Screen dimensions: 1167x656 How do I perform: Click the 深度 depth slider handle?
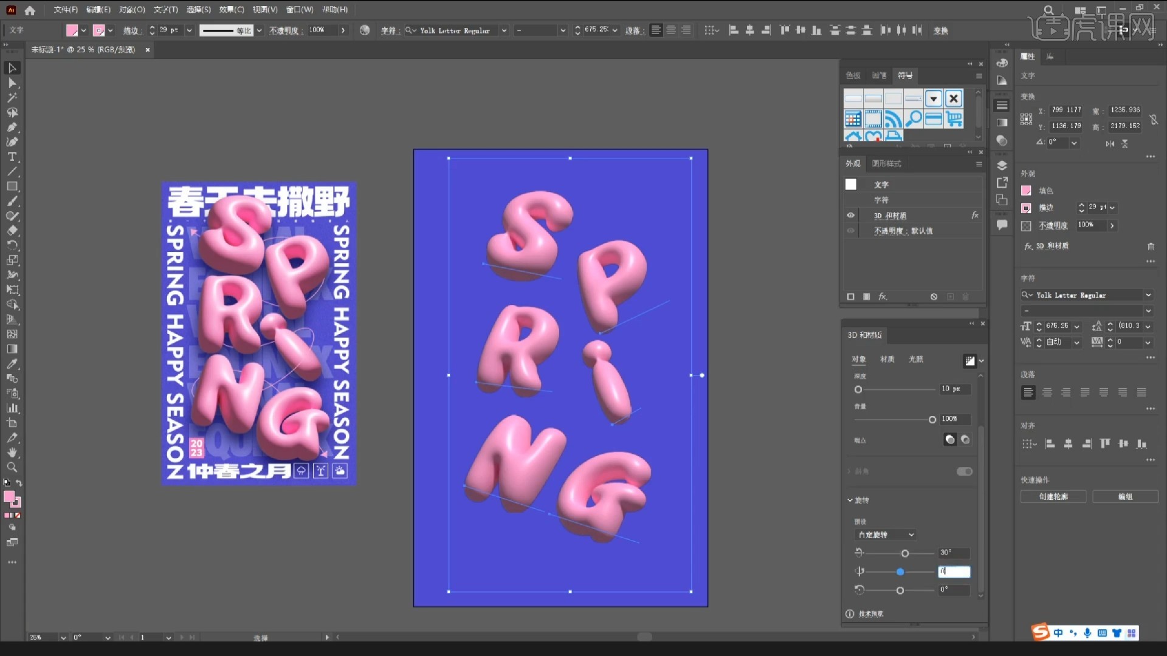tap(858, 389)
